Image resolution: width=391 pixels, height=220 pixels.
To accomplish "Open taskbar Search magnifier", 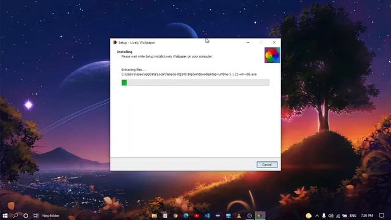I will point(15,216).
